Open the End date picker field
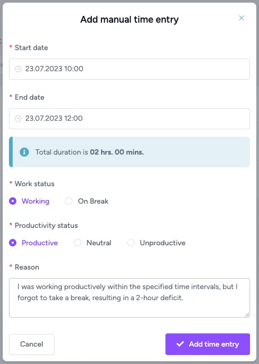 pos(129,119)
